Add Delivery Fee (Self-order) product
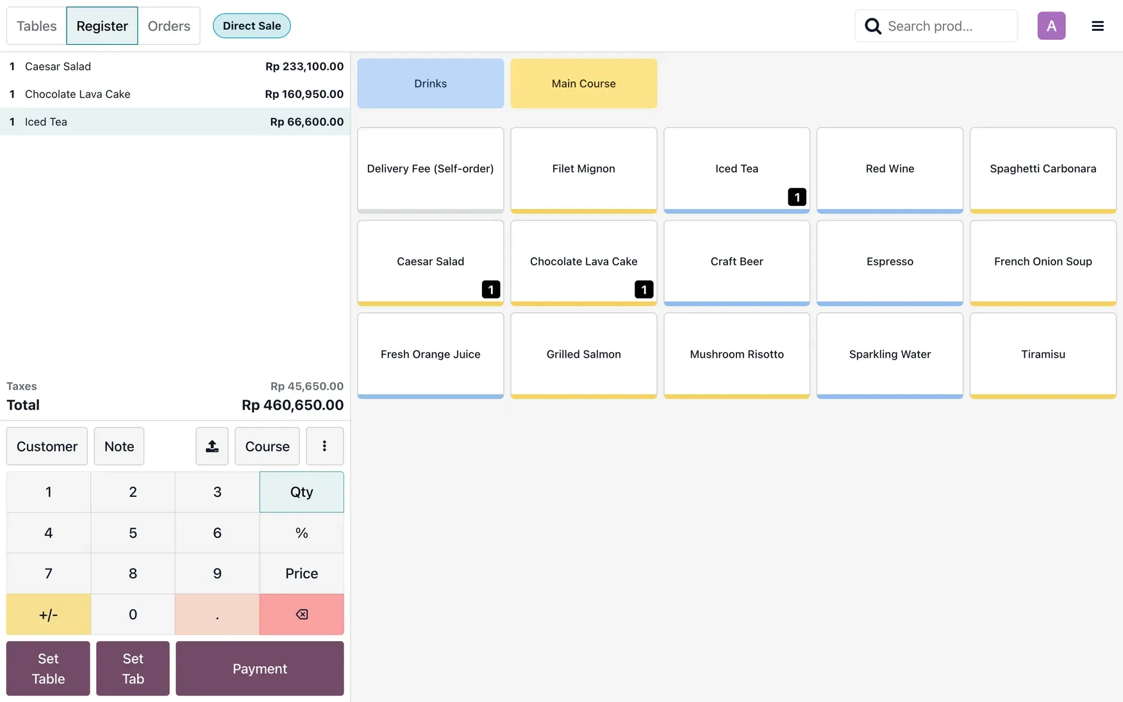The image size is (1123, 702). [x=431, y=170]
